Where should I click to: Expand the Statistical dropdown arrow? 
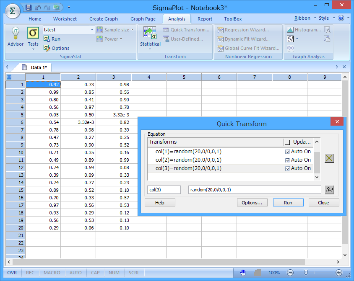(150, 49)
